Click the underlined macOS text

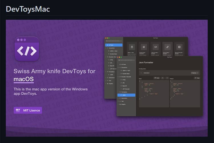click(24, 79)
